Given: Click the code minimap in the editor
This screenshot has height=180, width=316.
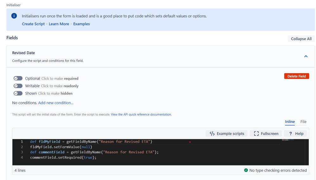Looking at the screenshot, I should tap(288, 140).
